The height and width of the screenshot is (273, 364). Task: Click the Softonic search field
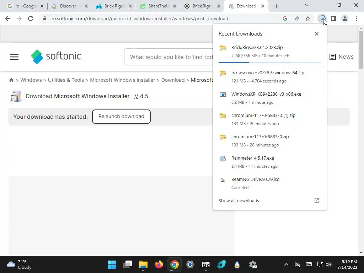(168, 57)
